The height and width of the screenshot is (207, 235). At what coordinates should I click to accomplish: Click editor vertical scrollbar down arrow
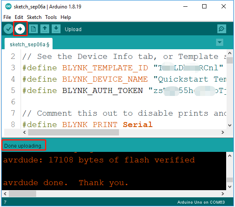230,125
